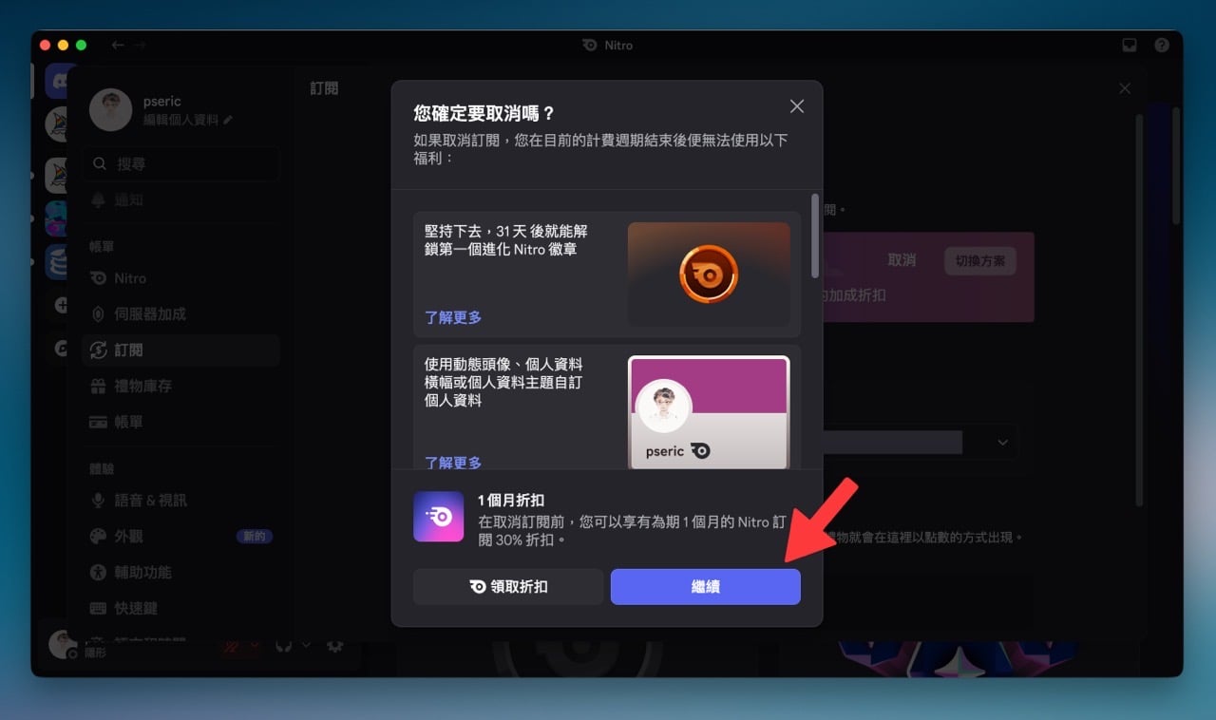
Task: Open 伺服器加成 server boost item
Action: coord(180,313)
